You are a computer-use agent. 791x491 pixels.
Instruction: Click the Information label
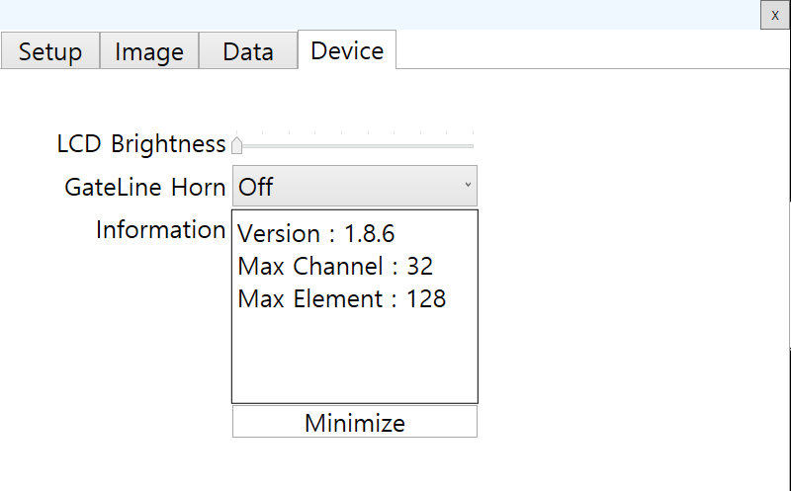(160, 230)
